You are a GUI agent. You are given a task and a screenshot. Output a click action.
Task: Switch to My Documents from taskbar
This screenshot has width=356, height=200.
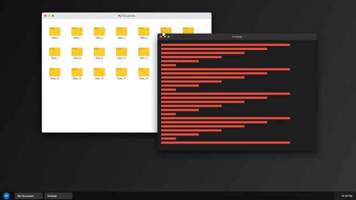tap(29, 196)
